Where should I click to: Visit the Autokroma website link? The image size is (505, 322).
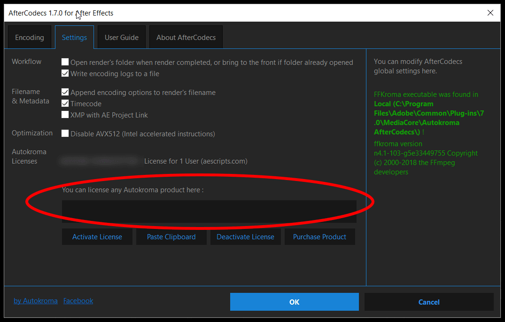click(x=36, y=301)
